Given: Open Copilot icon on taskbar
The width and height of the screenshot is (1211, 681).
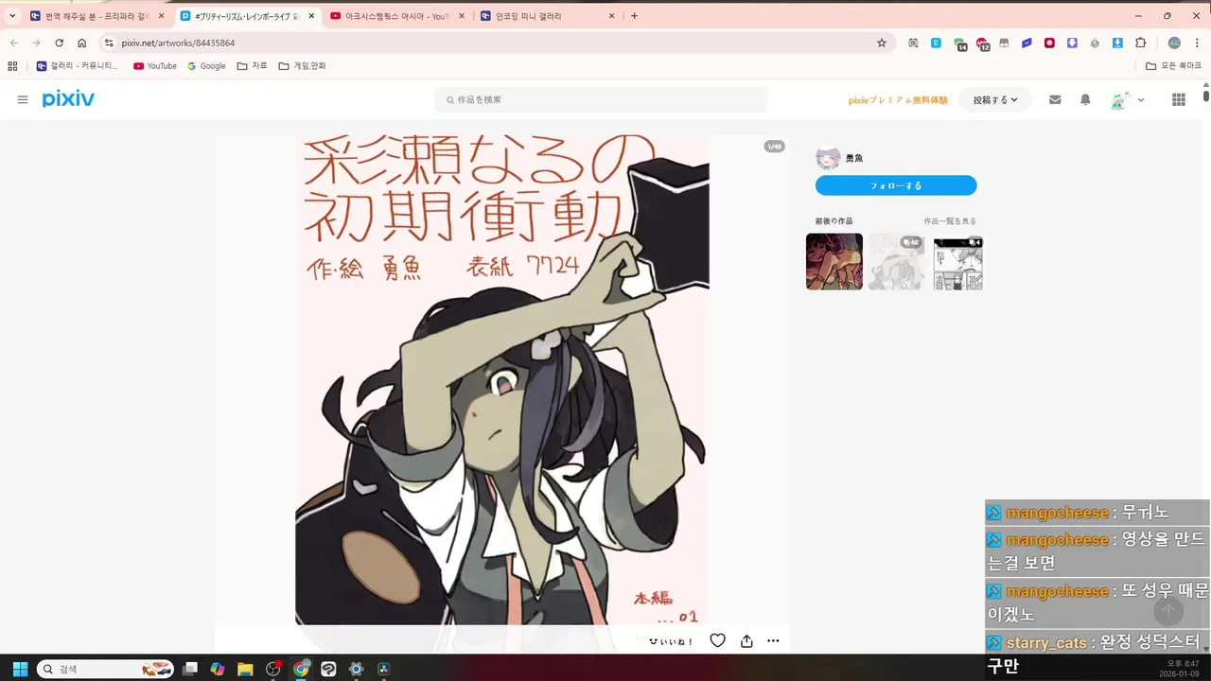Looking at the screenshot, I should (x=218, y=669).
